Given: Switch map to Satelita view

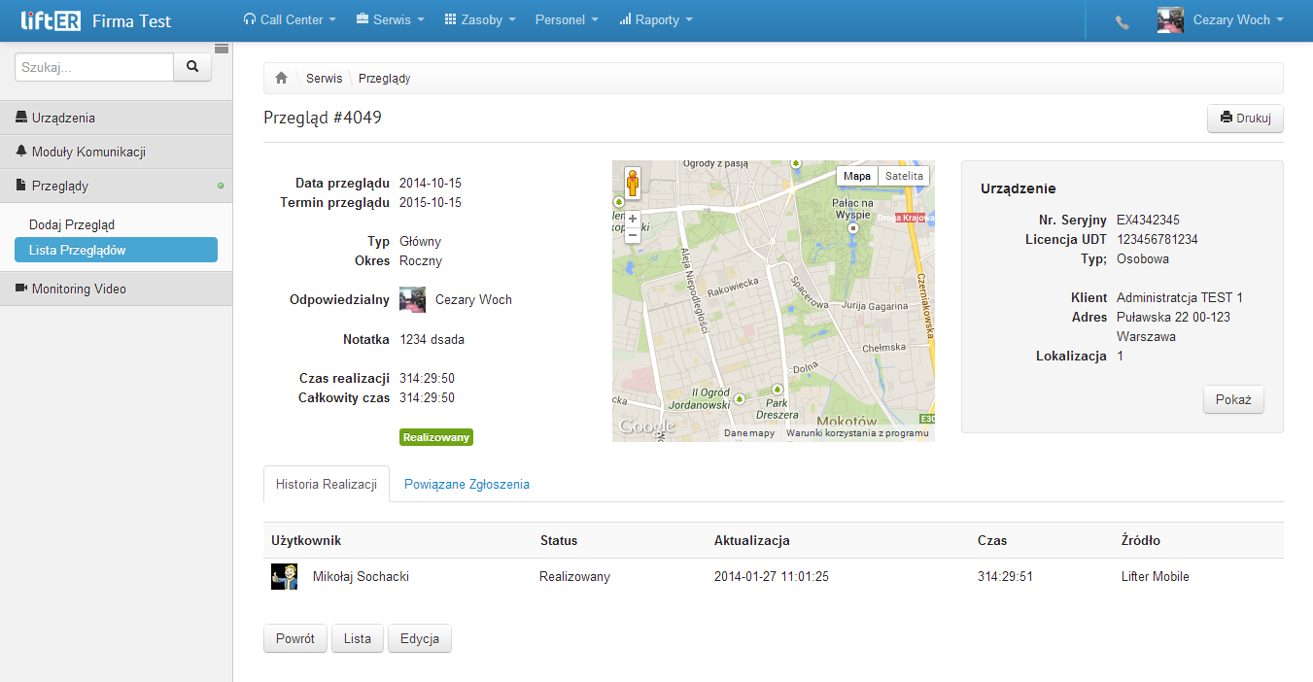Looking at the screenshot, I should pos(904,176).
